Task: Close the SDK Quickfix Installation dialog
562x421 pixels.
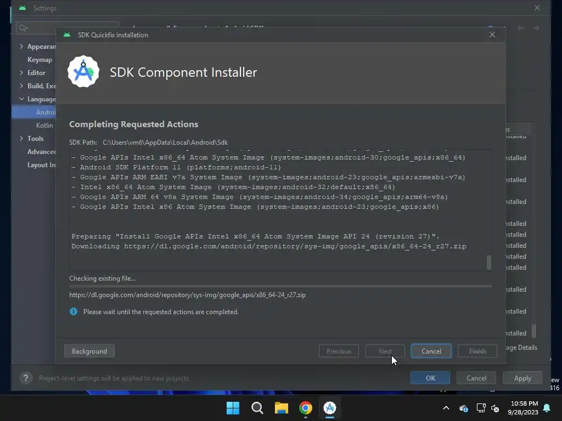Action: pos(492,35)
